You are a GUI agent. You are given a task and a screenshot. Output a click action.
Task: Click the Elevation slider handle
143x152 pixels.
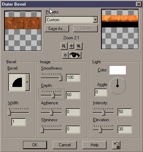100,130
